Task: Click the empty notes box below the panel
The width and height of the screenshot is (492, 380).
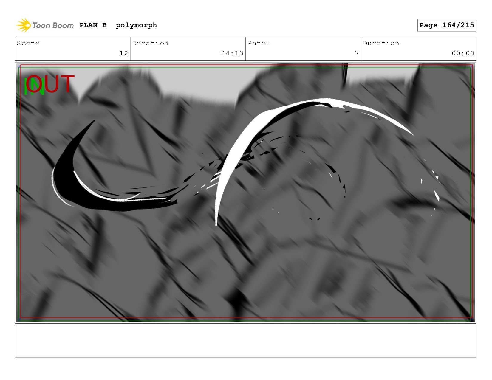Action: coord(245,342)
